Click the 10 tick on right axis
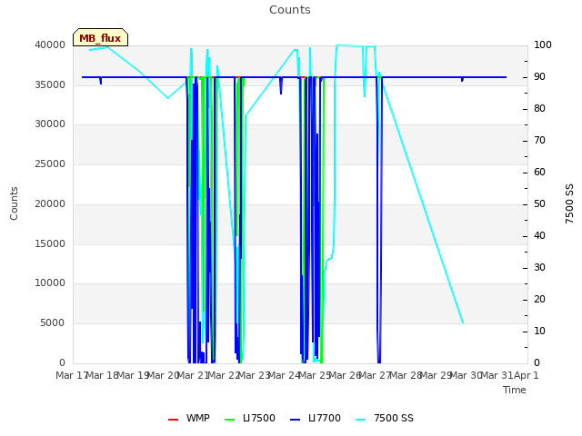The image size is (582, 436). pyautogui.click(x=539, y=331)
